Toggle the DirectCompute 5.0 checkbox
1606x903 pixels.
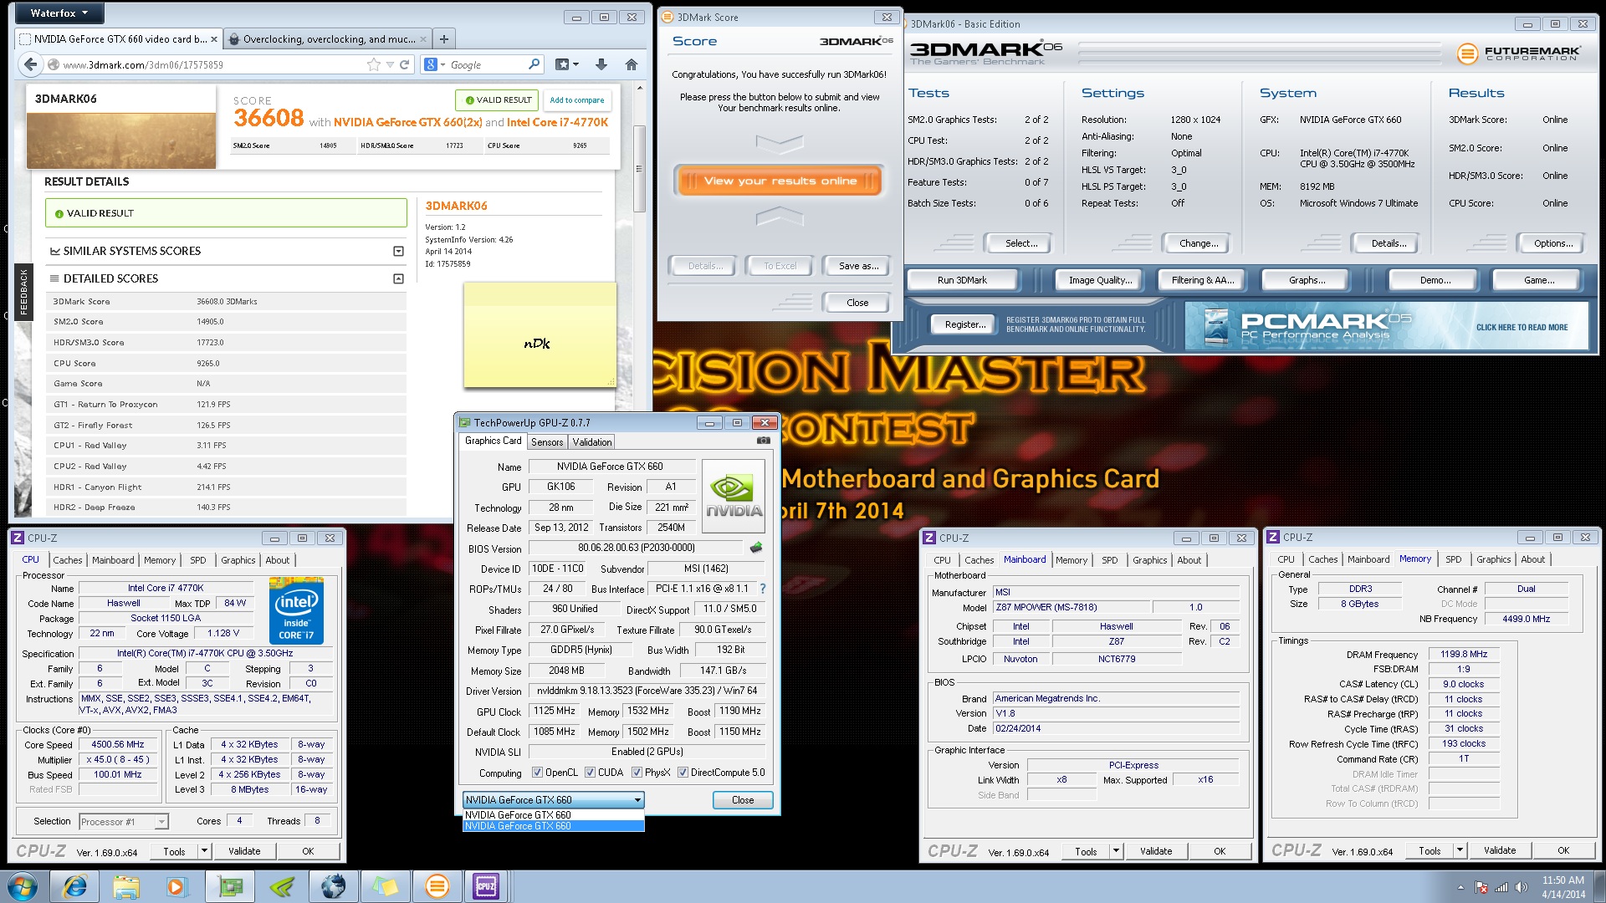(x=683, y=773)
